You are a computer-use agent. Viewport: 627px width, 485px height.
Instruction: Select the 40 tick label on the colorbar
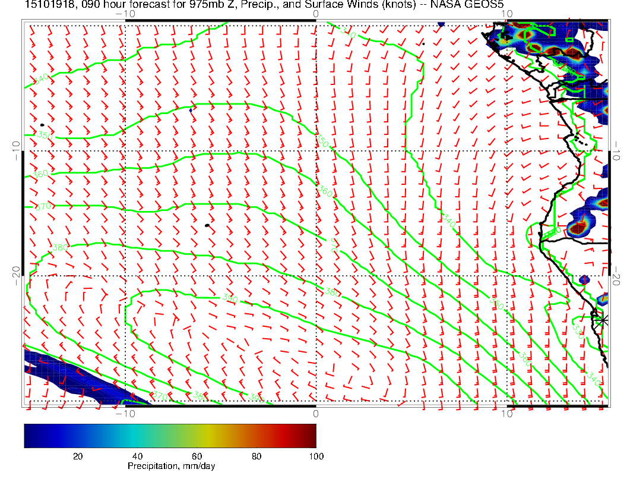point(137,456)
